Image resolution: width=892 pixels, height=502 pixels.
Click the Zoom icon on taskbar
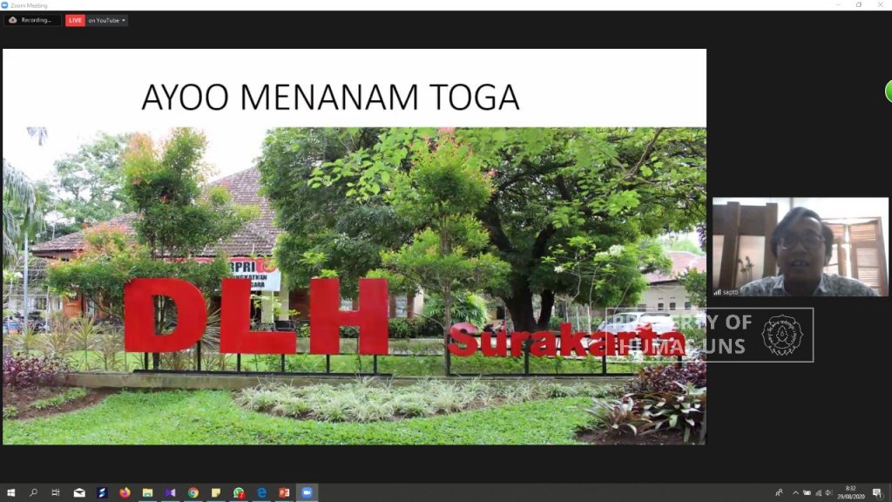tap(307, 492)
